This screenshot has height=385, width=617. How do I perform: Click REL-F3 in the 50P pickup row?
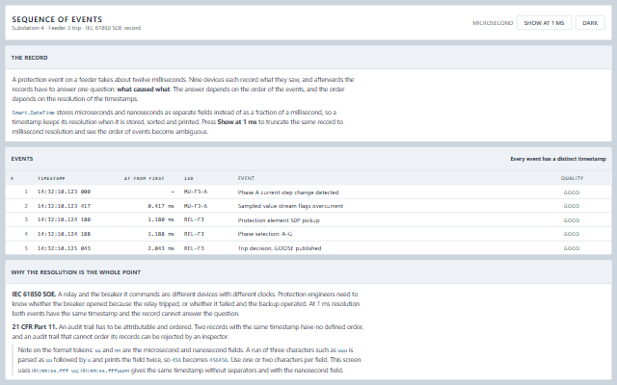[x=194, y=219]
